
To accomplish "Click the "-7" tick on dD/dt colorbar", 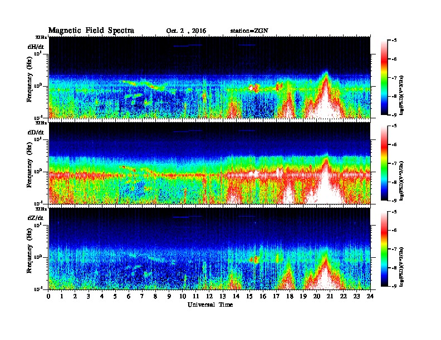I will [x=394, y=163].
